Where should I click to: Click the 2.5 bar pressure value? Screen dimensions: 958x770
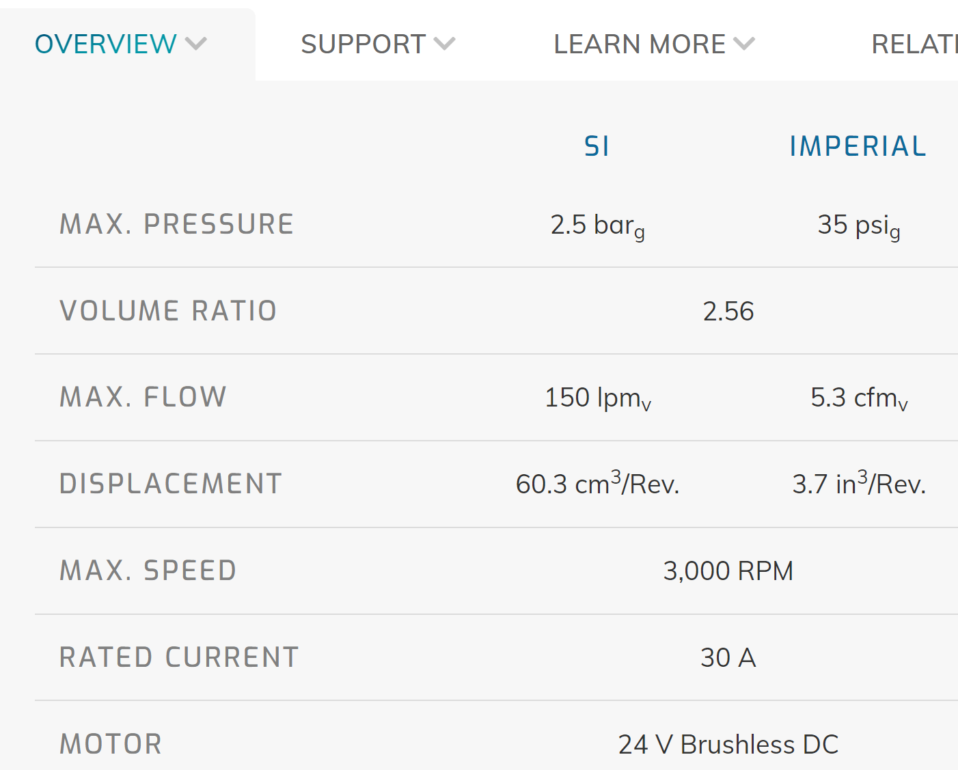click(x=598, y=225)
